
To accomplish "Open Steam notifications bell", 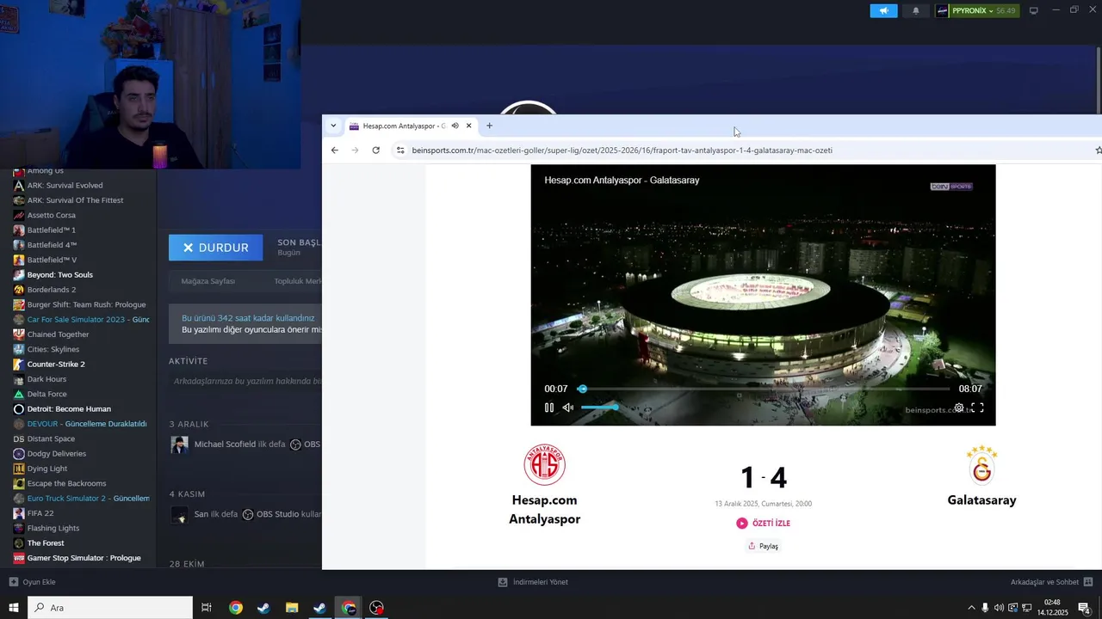I will [915, 11].
